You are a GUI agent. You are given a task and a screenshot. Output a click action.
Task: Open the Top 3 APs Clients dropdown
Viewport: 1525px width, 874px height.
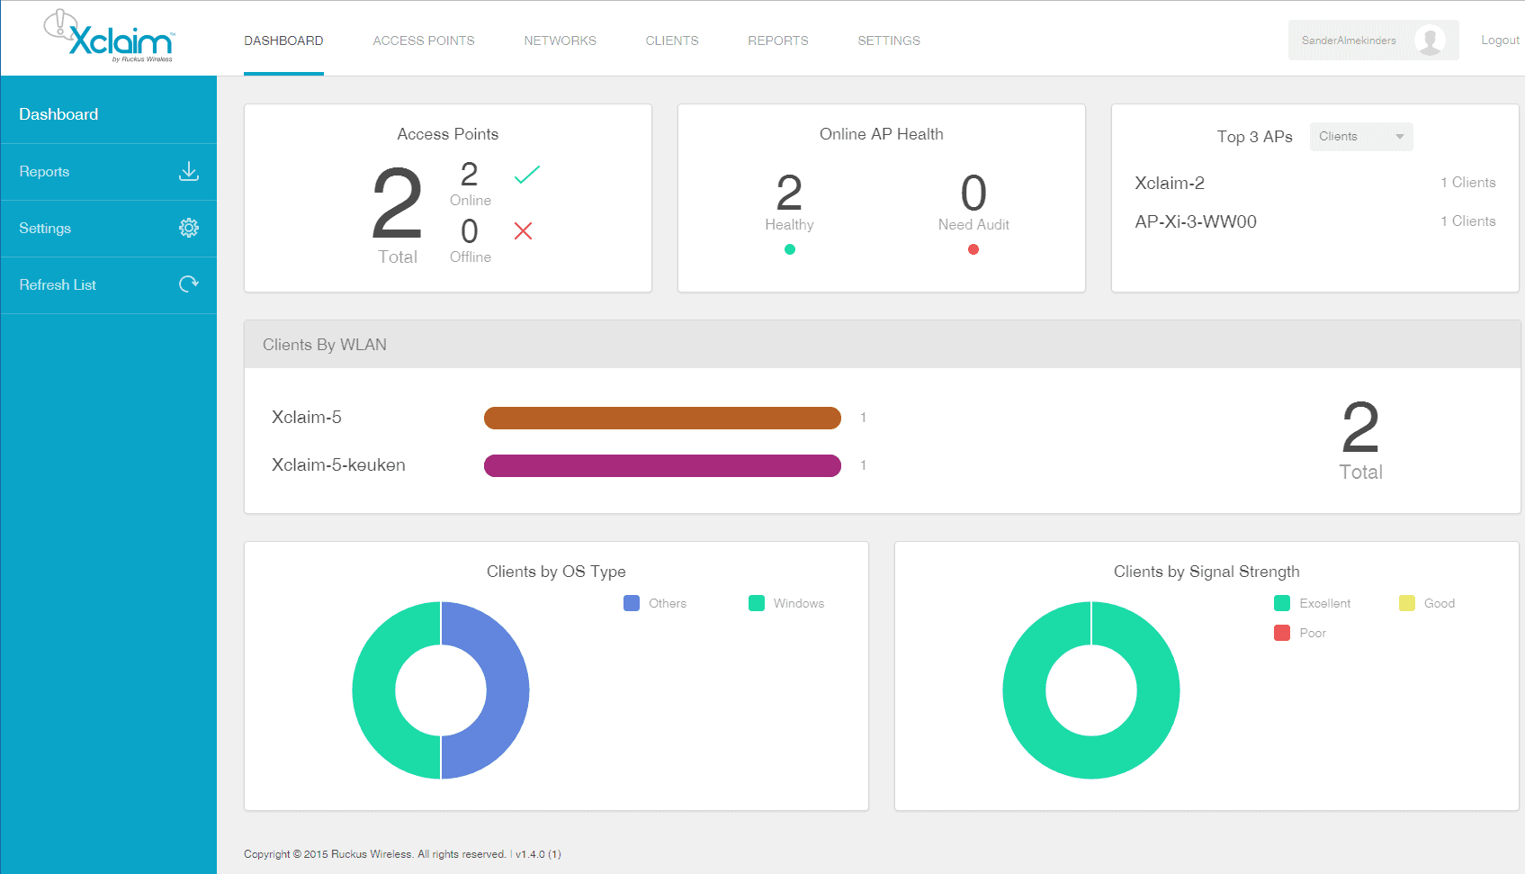click(x=1361, y=137)
